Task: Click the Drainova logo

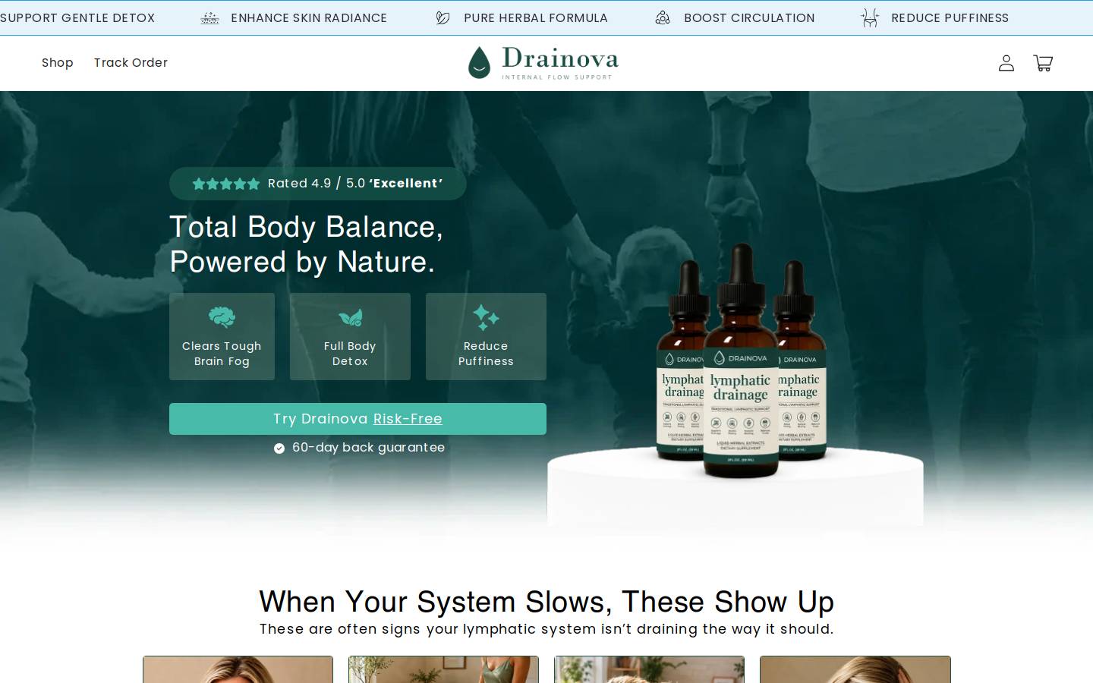Action: [543, 63]
